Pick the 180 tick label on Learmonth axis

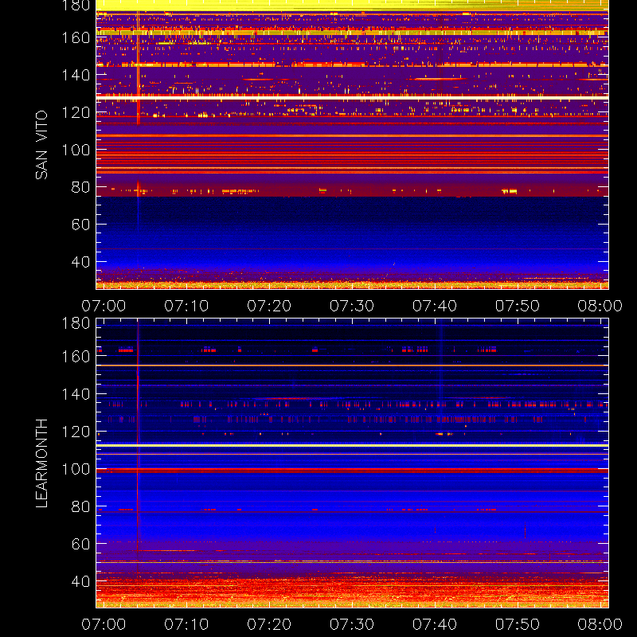(76, 323)
